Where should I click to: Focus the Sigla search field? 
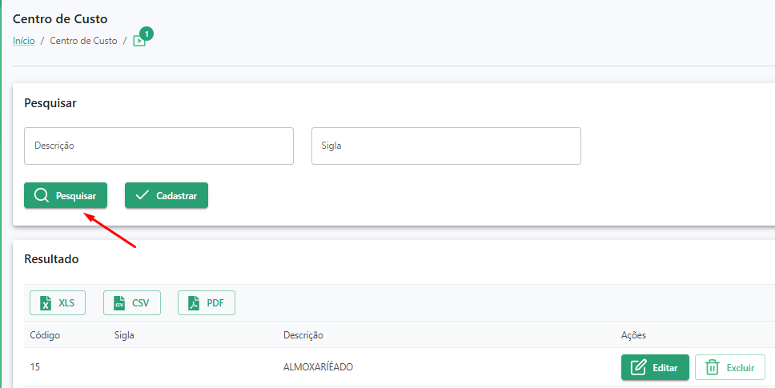446,146
